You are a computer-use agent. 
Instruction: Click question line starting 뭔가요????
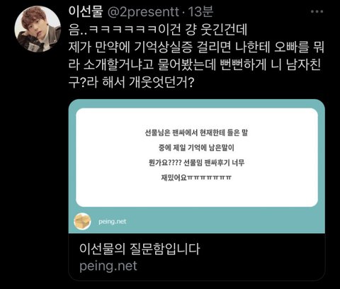tap(196, 162)
